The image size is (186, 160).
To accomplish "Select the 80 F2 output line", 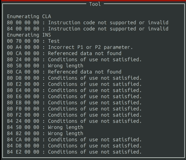I will point(74,115).
